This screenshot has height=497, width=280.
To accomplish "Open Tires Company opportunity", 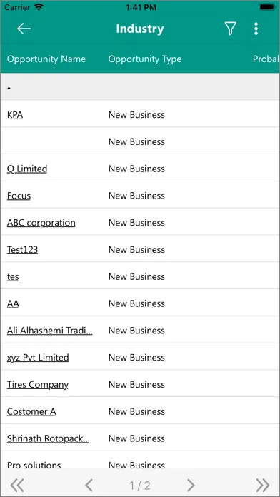I will [38, 384].
